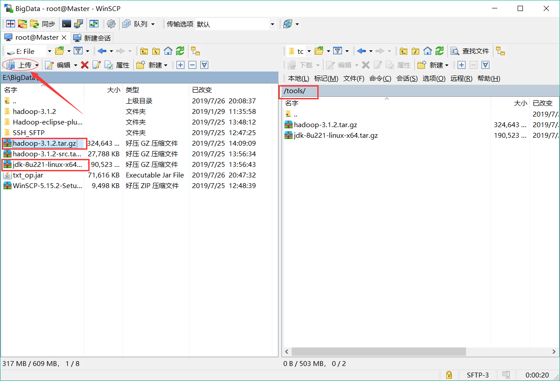Launch the Open in PuTTY icon

tap(79, 24)
